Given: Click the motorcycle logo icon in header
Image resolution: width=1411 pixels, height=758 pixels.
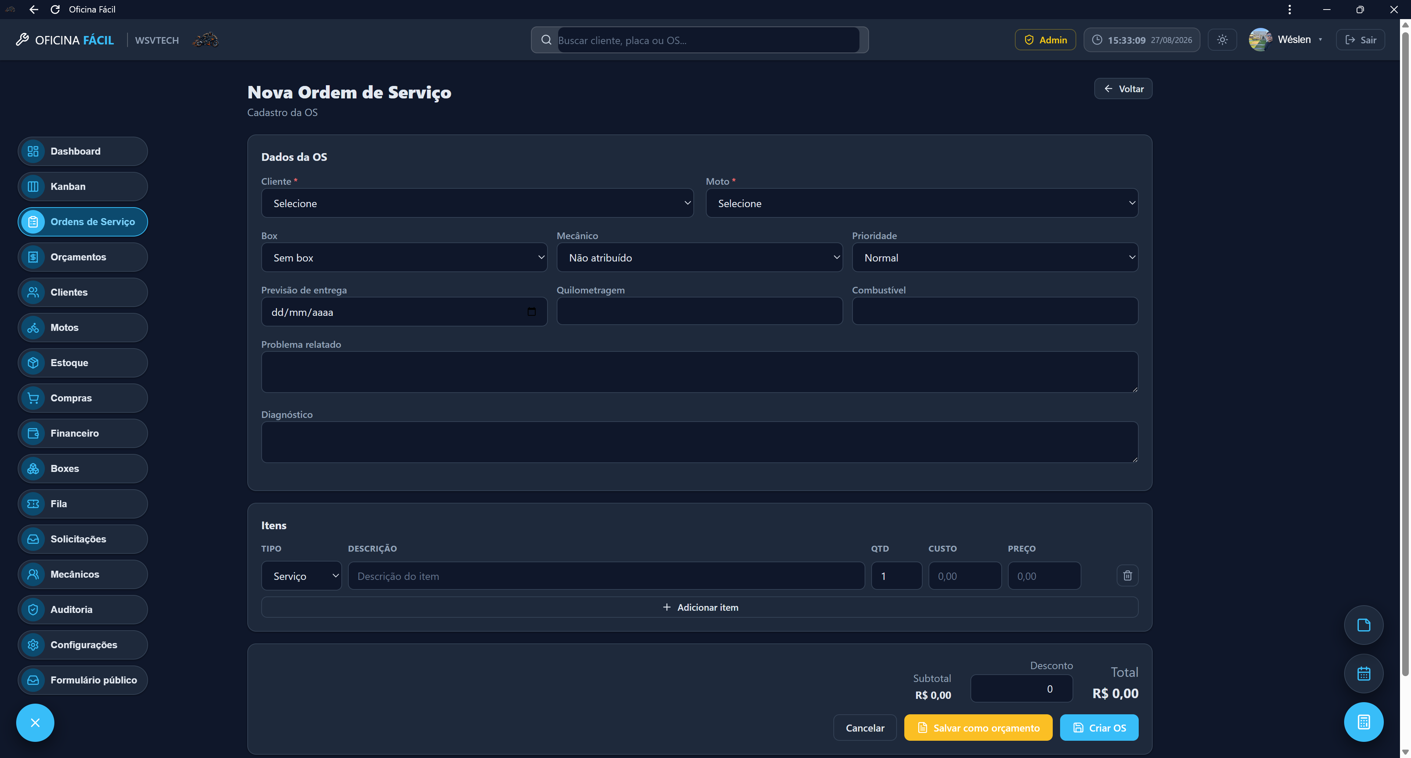Looking at the screenshot, I should 205,40.
